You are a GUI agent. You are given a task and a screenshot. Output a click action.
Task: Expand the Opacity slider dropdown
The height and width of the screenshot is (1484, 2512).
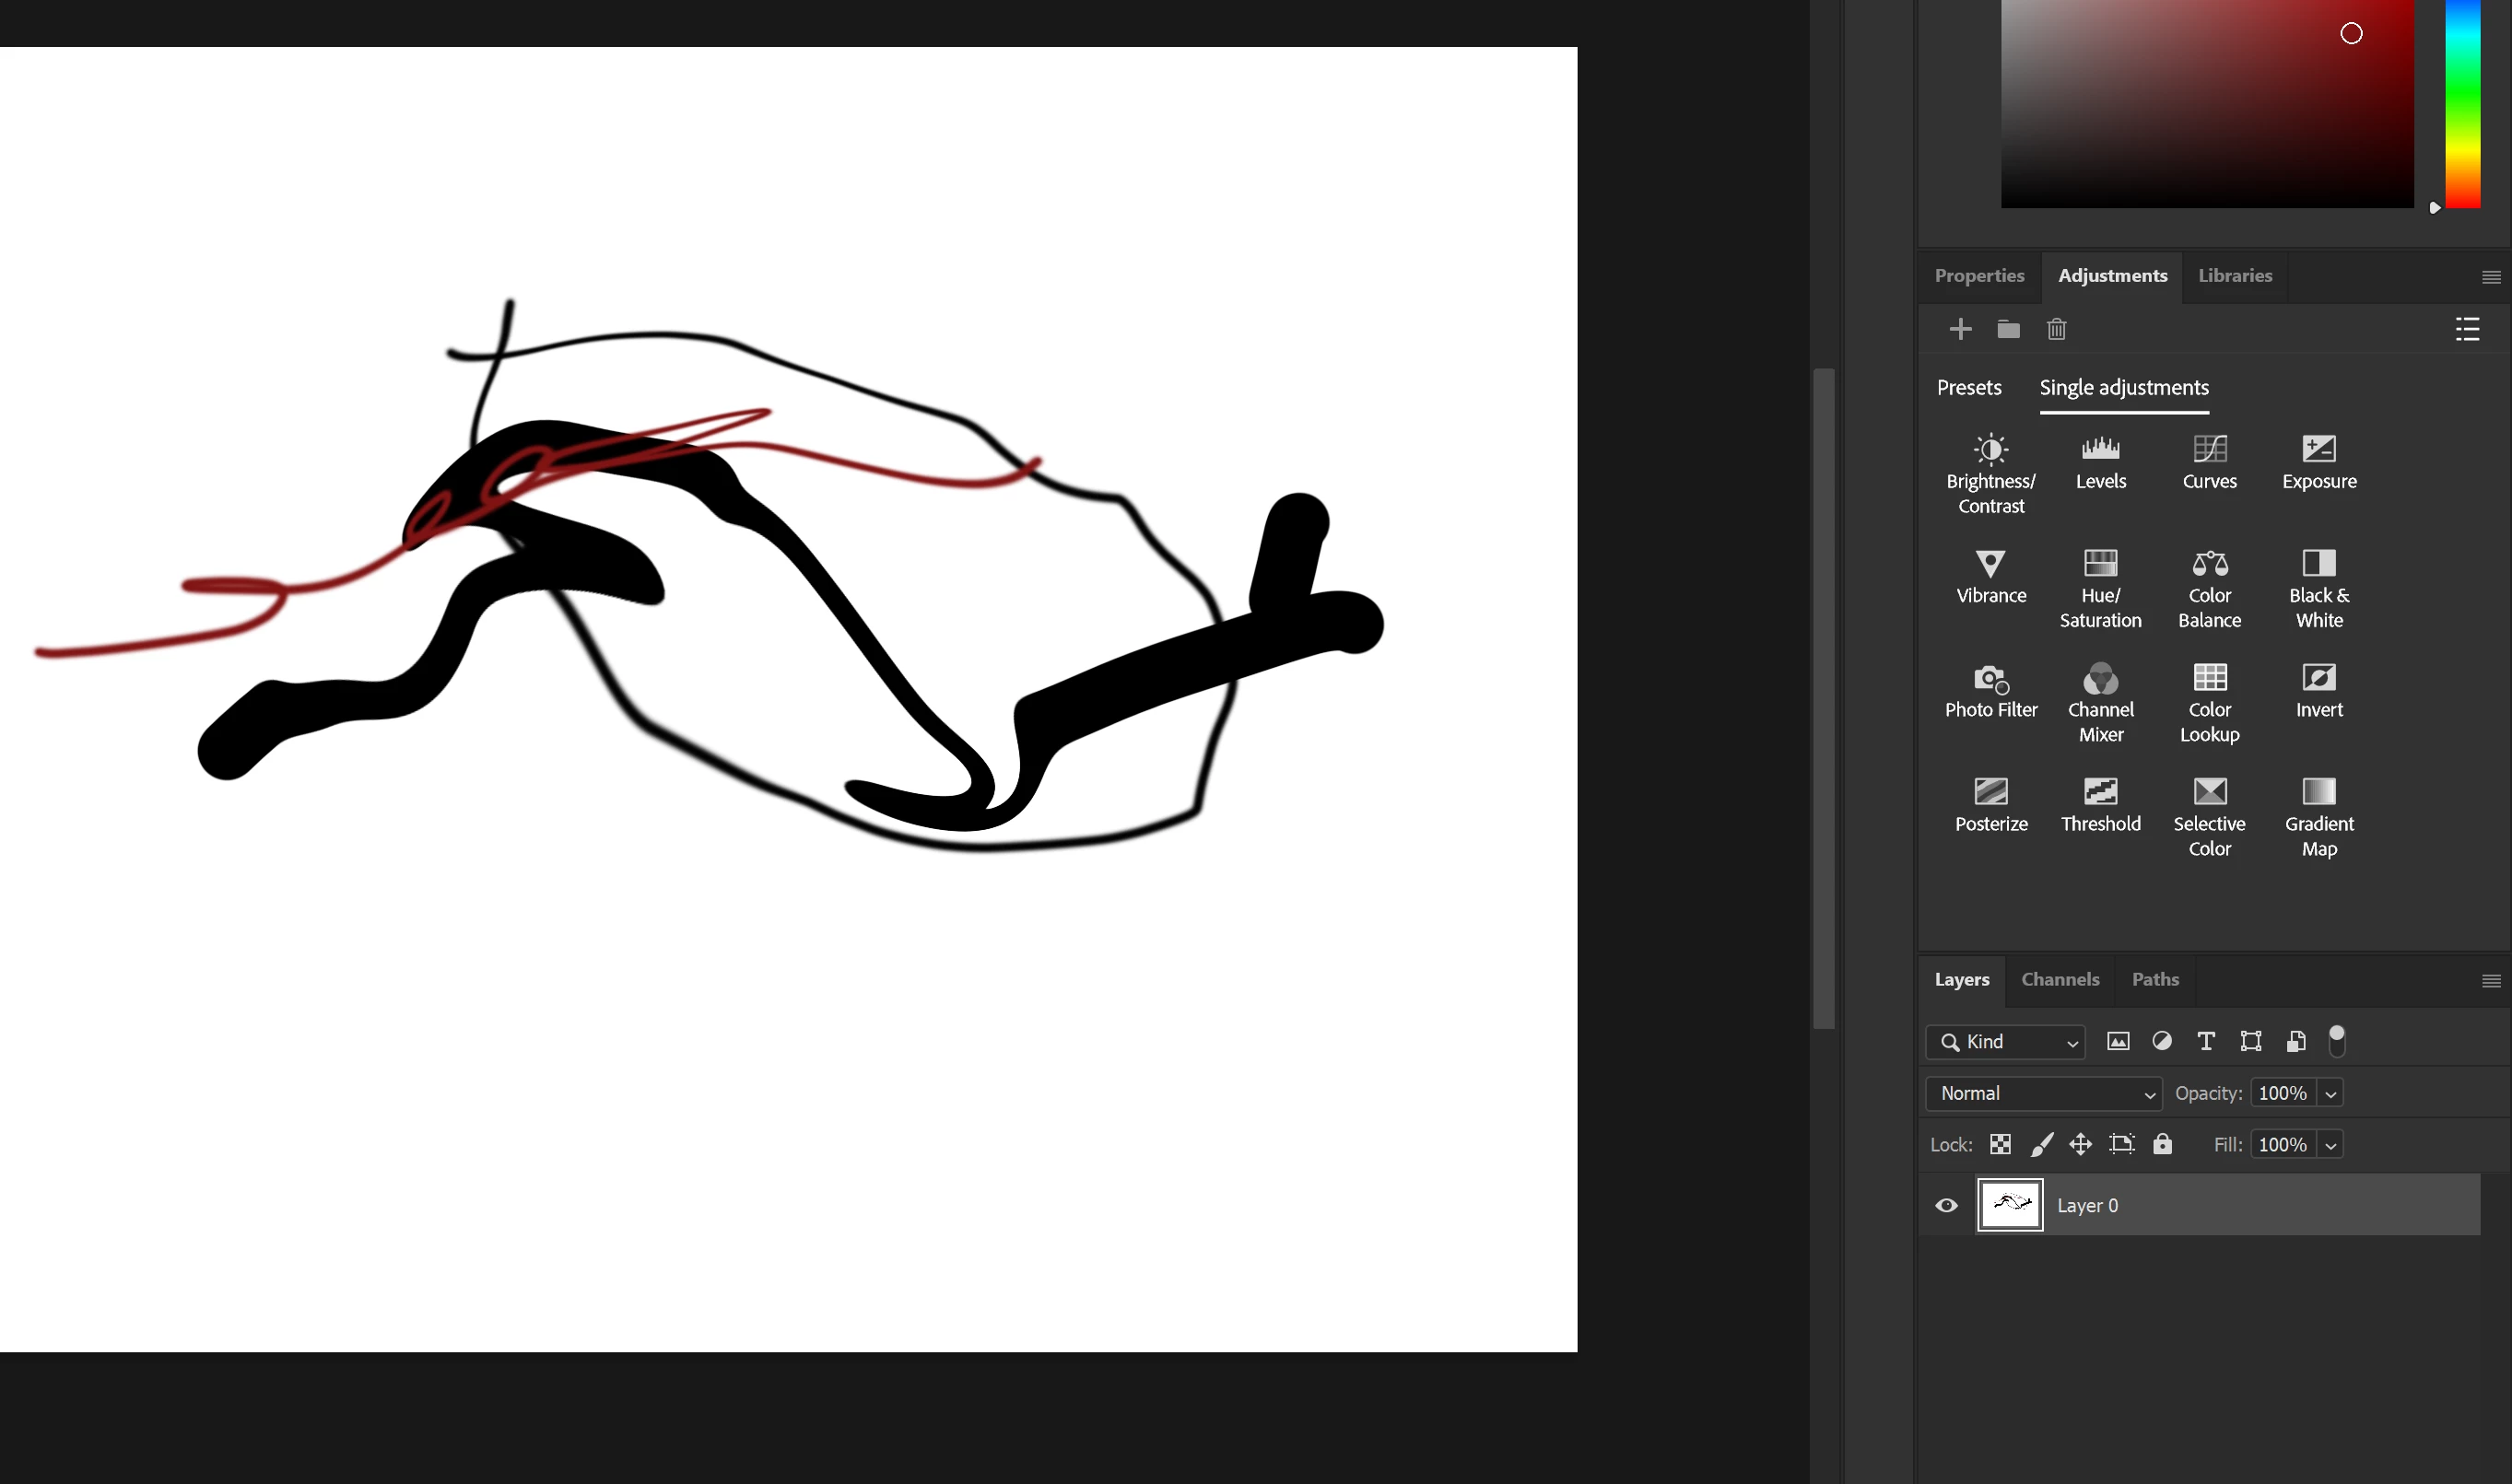(x=2330, y=1093)
